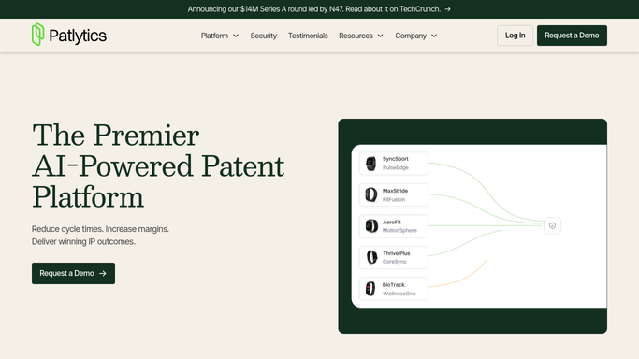639x359 pixels.
Task: Click the MotionSphere subtitle text
Action: (x=399, y=230)
